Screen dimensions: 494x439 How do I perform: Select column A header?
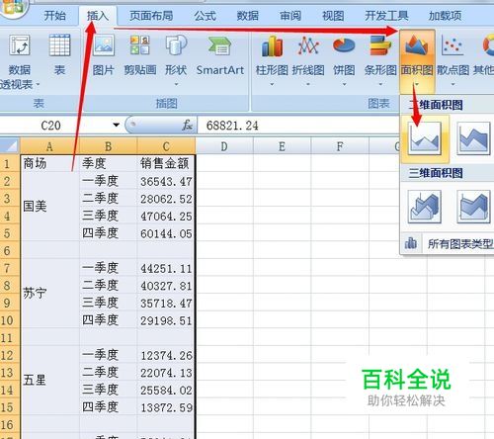pos(49,146)
